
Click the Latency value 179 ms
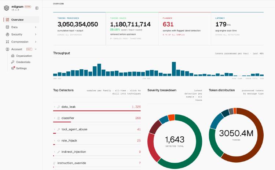click(223, 24)
